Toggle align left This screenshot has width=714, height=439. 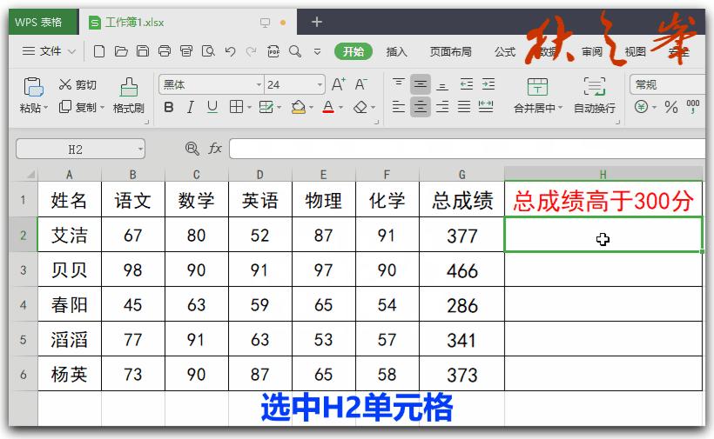click(399, 107)
